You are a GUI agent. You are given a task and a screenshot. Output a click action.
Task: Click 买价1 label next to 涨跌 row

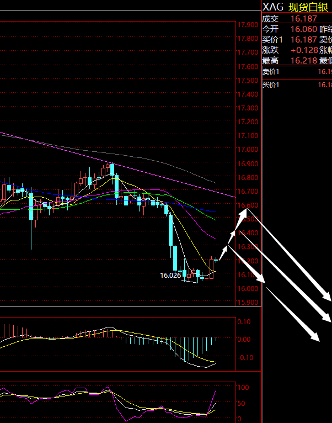tap(272, 40)
